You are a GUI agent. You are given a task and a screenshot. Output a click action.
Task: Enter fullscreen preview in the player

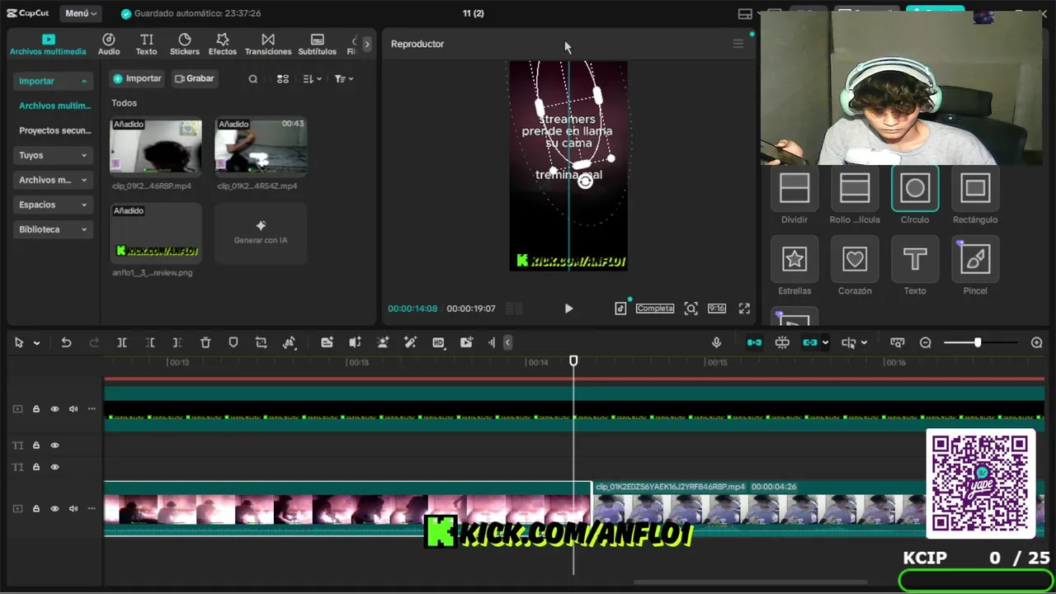744,309
